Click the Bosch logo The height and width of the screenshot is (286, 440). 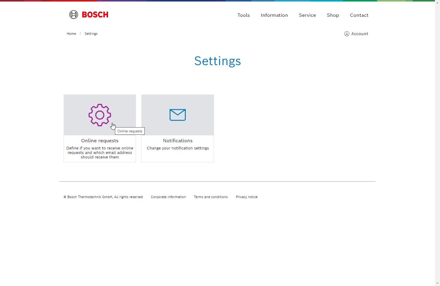point(89,14)
